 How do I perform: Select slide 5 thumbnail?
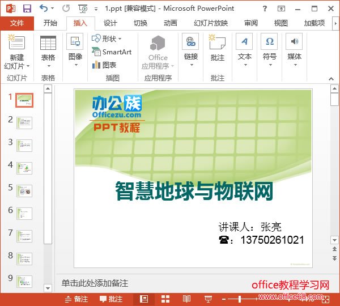[24, 191]
